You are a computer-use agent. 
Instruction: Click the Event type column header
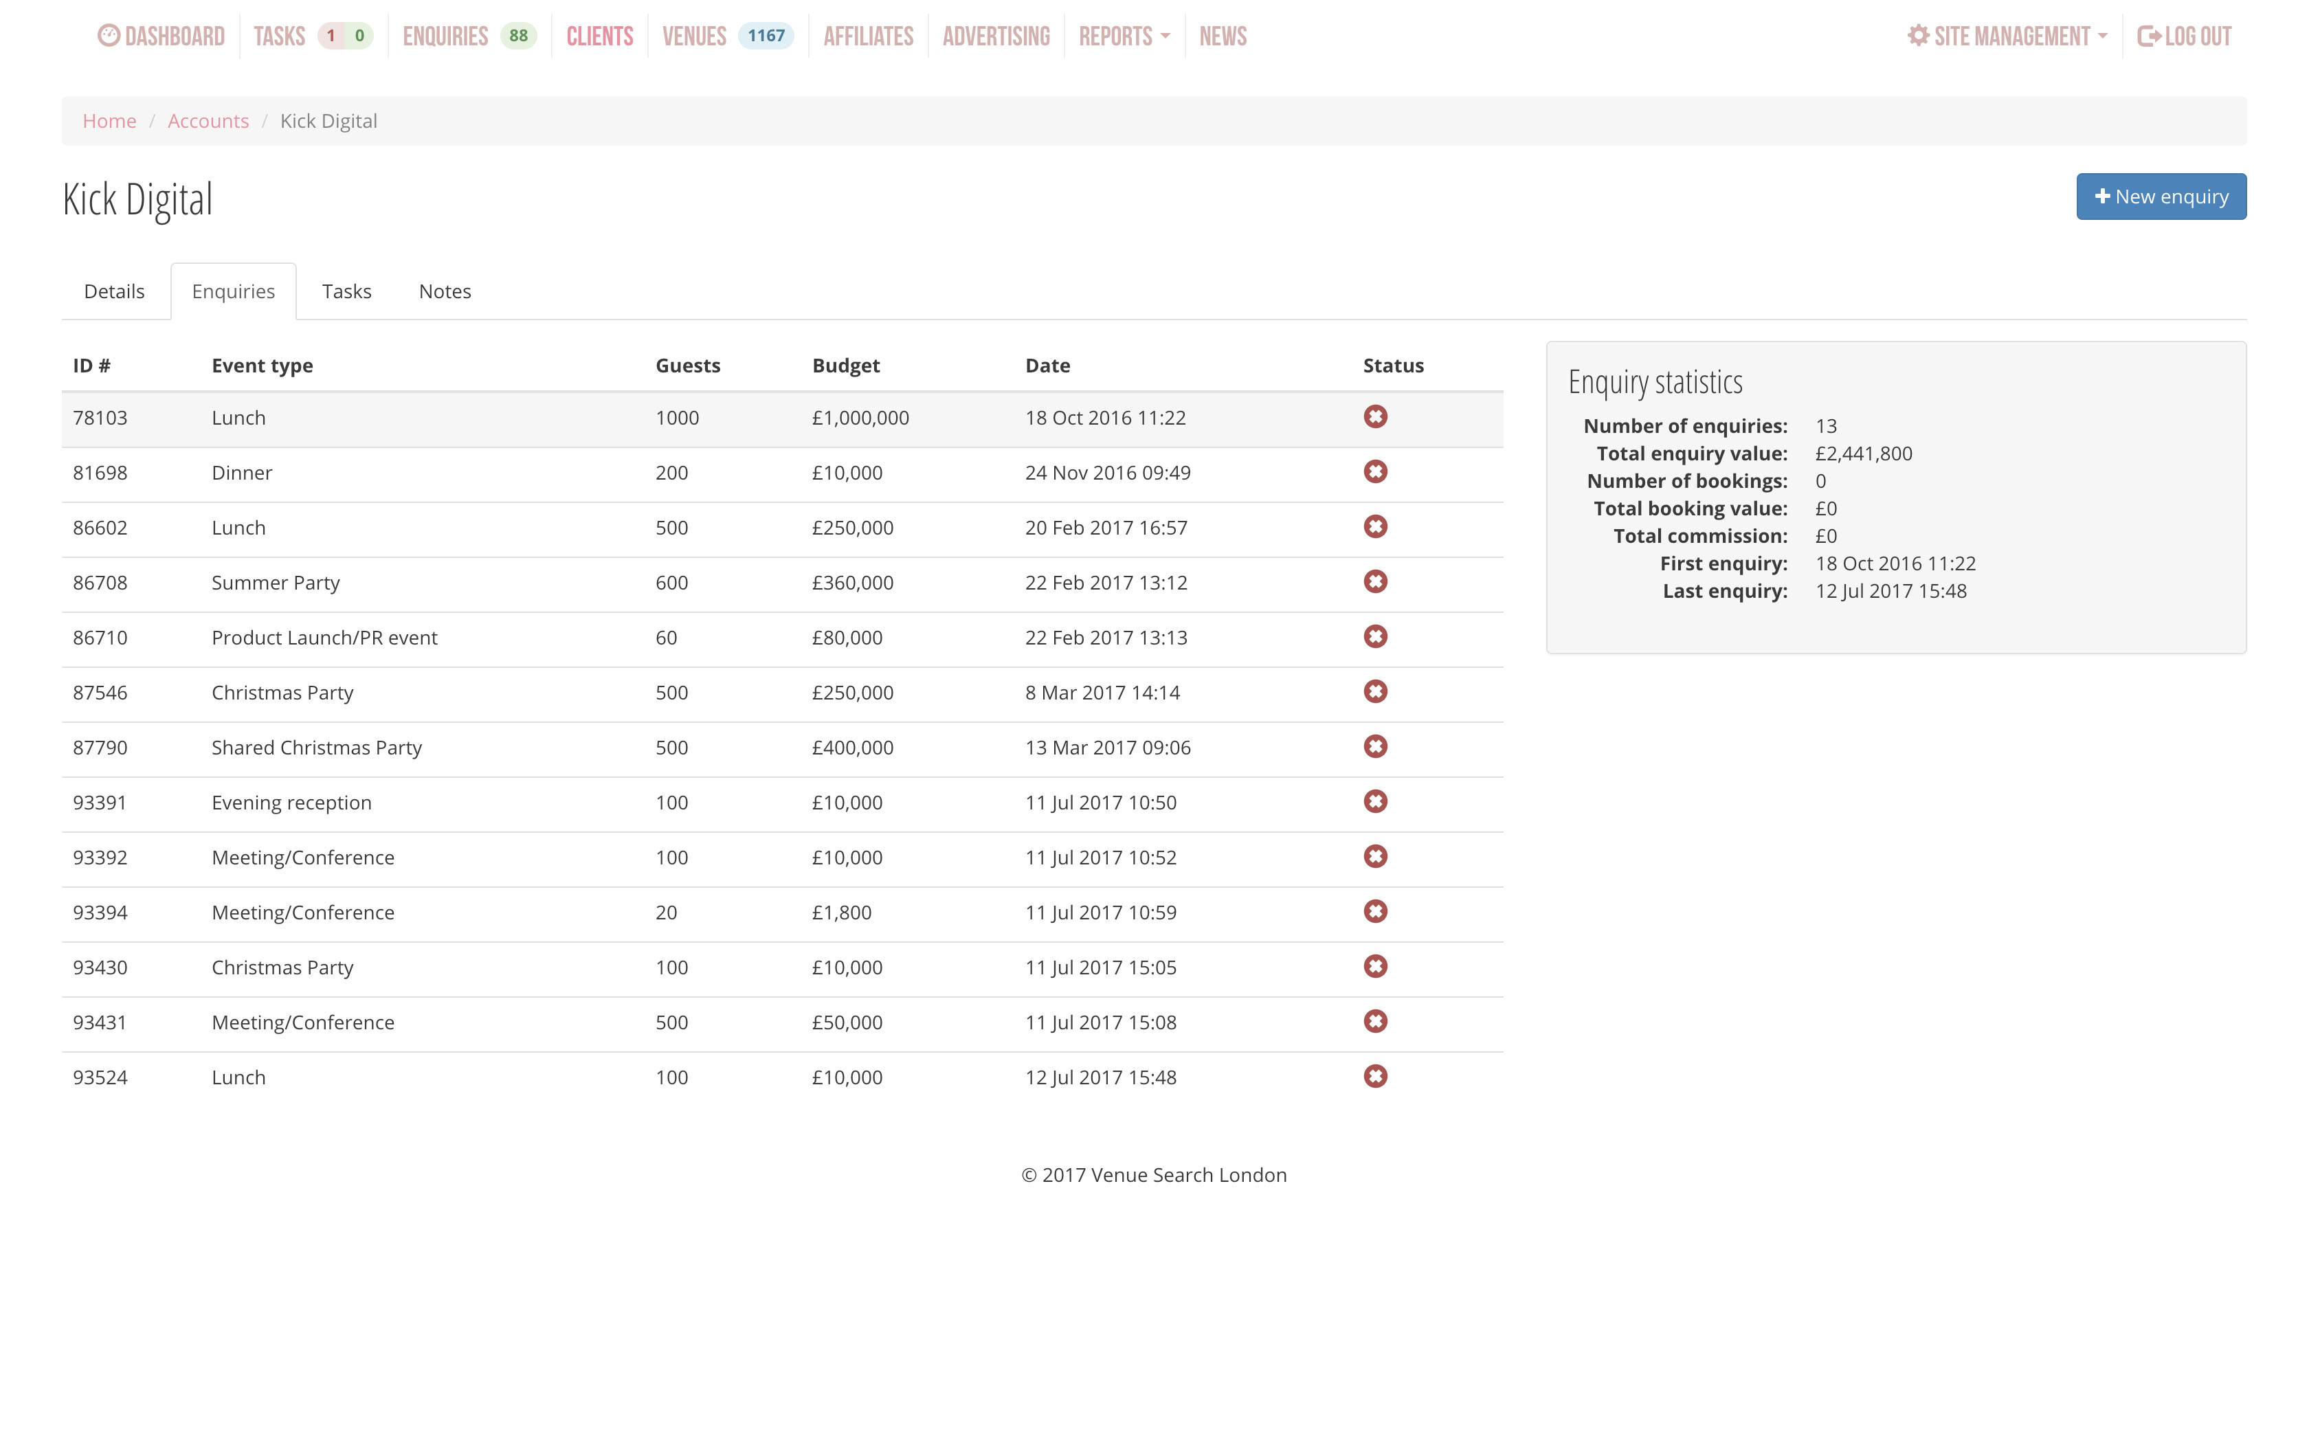click(x=263, y=366)
